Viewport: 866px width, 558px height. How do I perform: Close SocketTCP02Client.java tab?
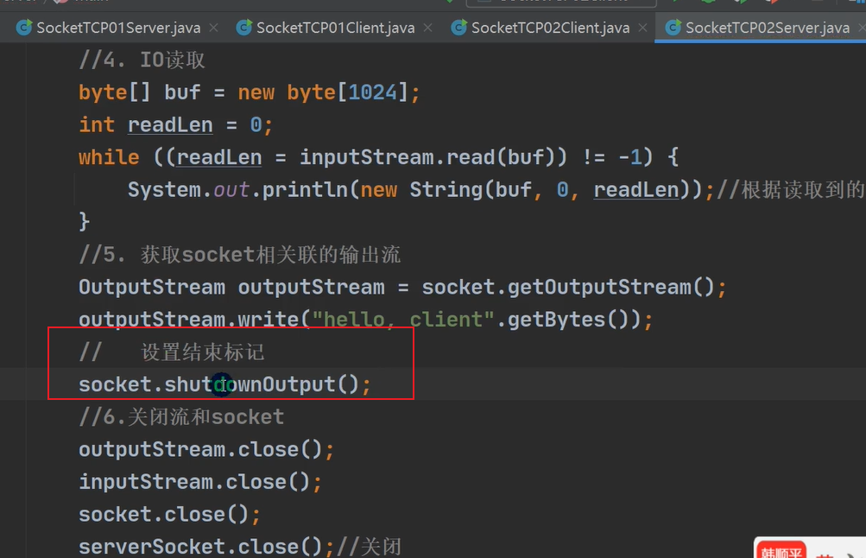642,28
